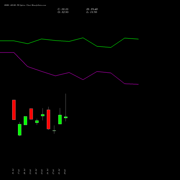Click the red candle above 21 Jul
The width and height of the screenshot is (180, 180).
coord(31,114)
